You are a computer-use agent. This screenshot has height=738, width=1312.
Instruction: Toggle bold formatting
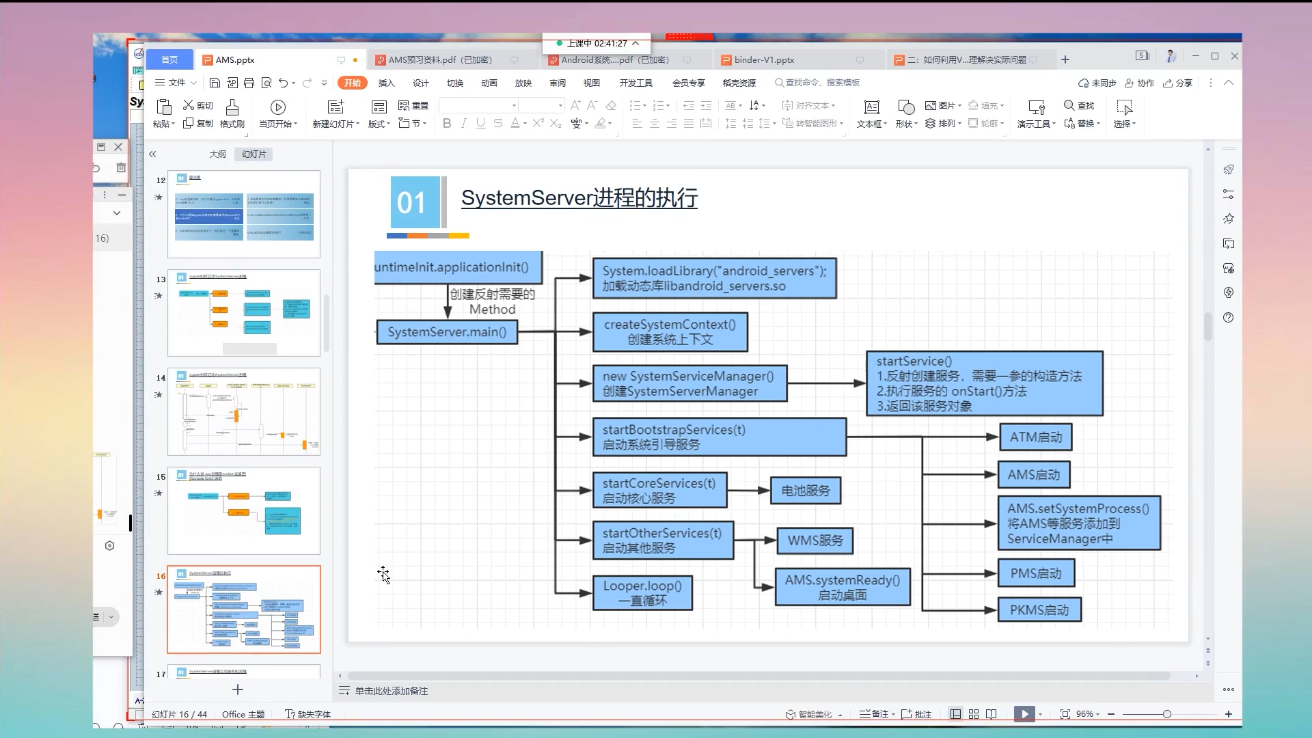447,124
